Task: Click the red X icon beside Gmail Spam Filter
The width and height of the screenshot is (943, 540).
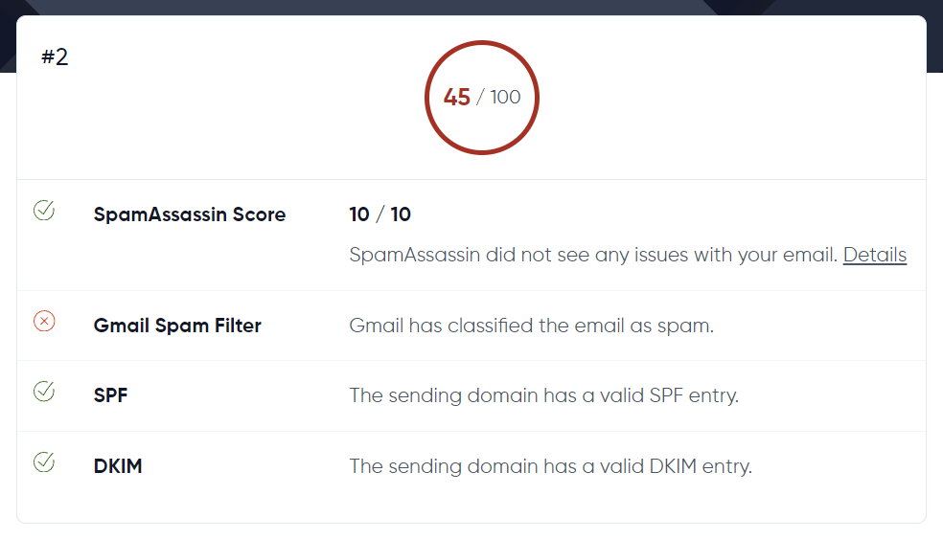Action: point(44,322)
